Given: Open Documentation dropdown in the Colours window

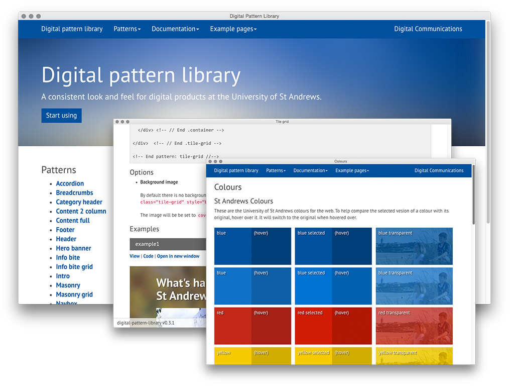Looking at the screenshot, I should pos(310,171).
